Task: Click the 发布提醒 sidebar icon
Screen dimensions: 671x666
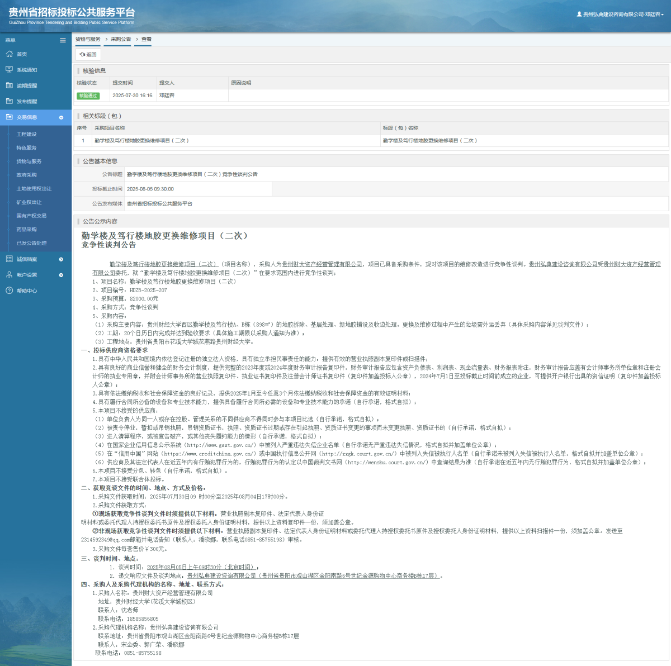Action: tap(9, 101)
